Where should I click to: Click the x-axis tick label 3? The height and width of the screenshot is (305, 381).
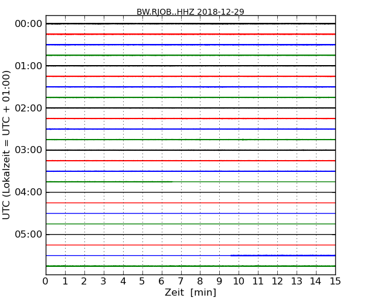(x=104, y=282)
